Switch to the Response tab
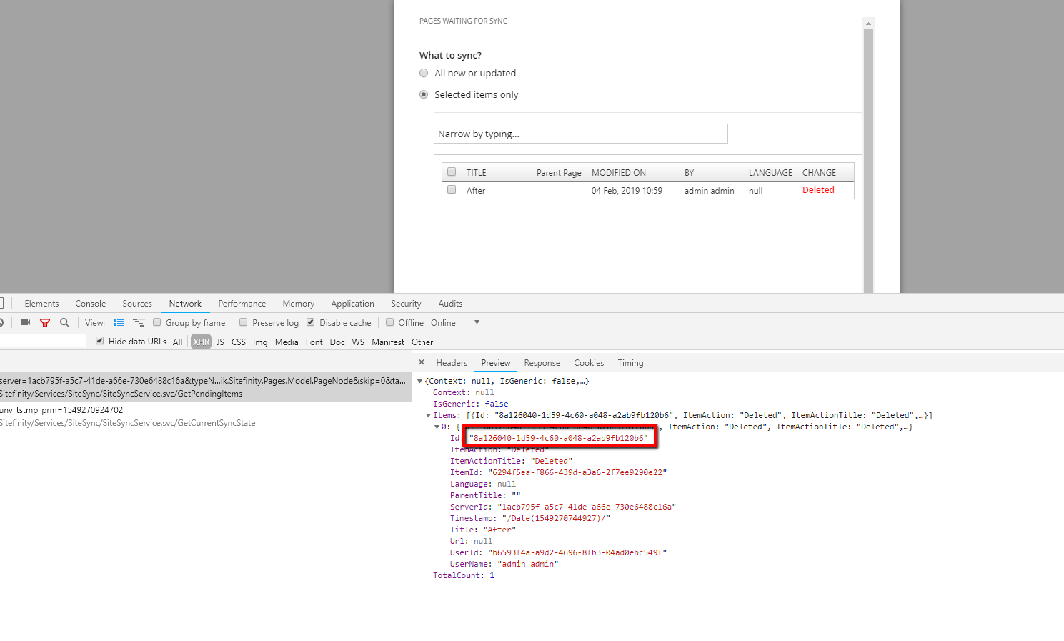This screenshot has height=641, width=1064. tap(542, 363)
